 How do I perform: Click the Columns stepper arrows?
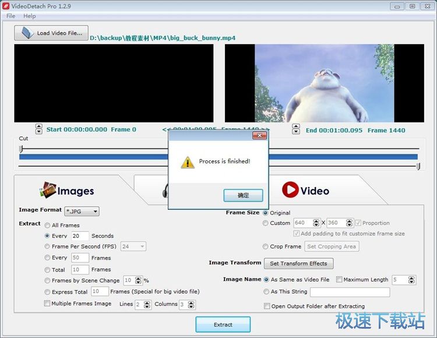[191, 305]
